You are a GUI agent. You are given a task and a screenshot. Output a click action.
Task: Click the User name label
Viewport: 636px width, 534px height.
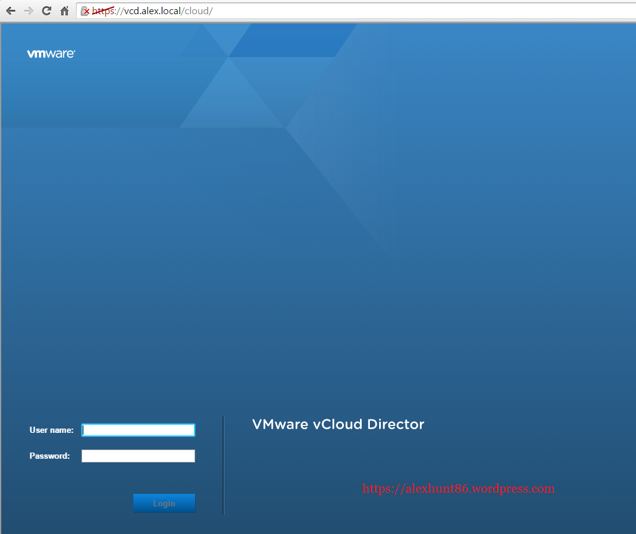[x=51, y=430]
